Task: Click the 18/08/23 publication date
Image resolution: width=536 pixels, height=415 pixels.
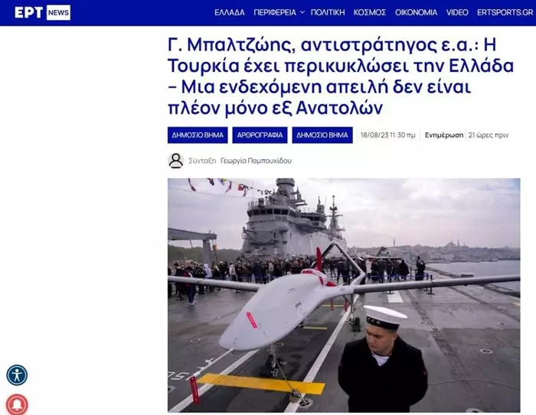Action: click(388, 135)
